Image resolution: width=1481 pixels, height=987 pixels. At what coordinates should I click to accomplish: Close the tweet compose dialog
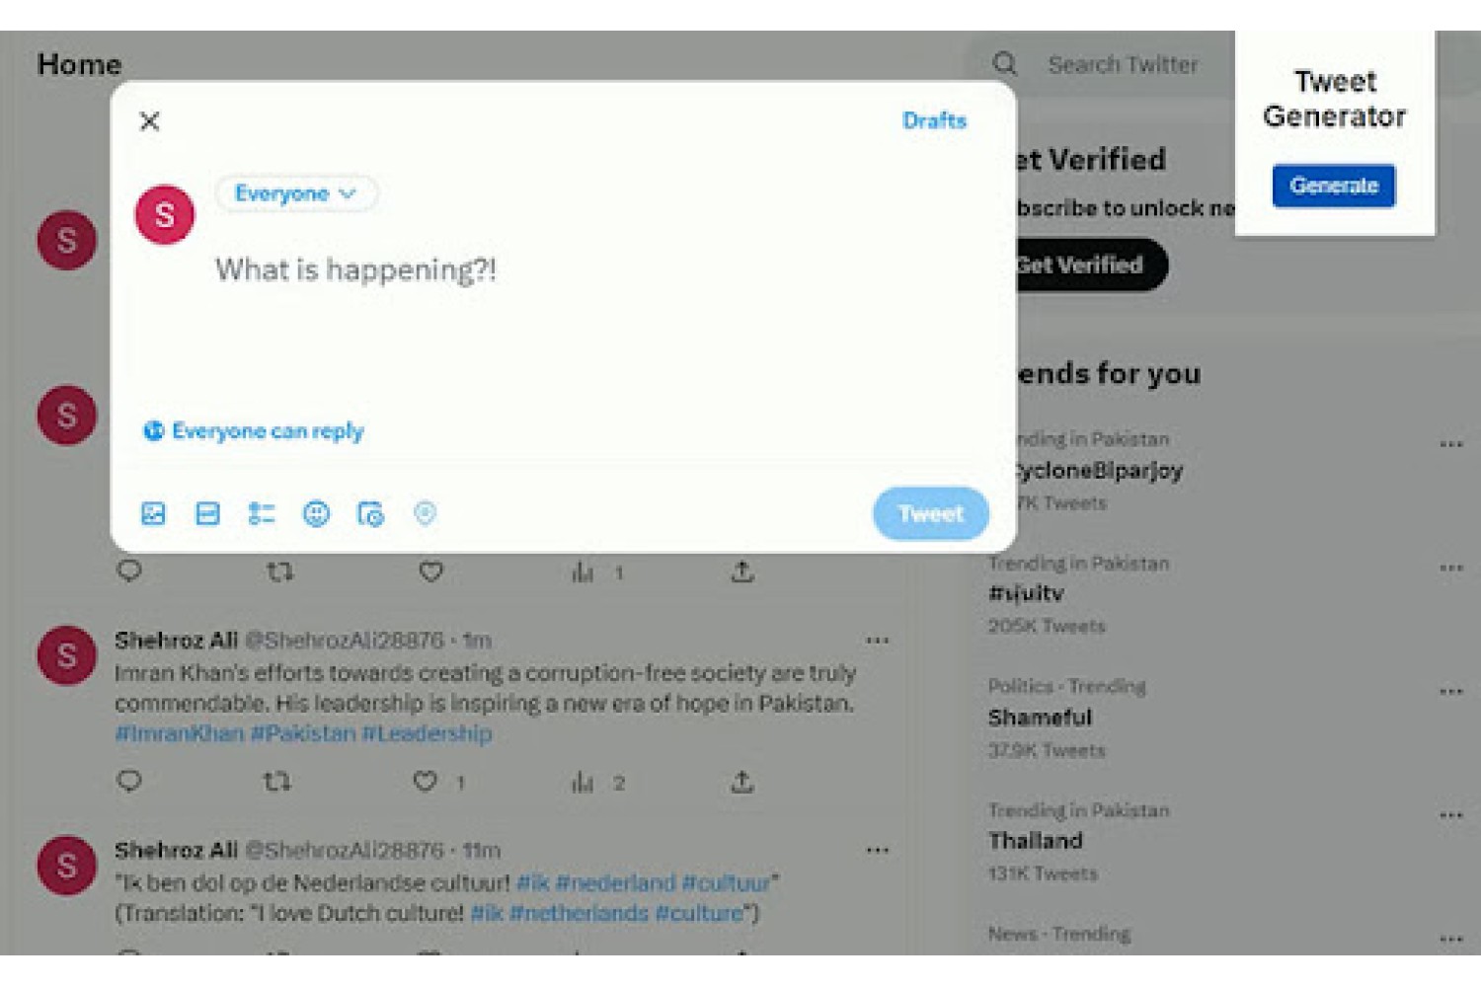150,121
